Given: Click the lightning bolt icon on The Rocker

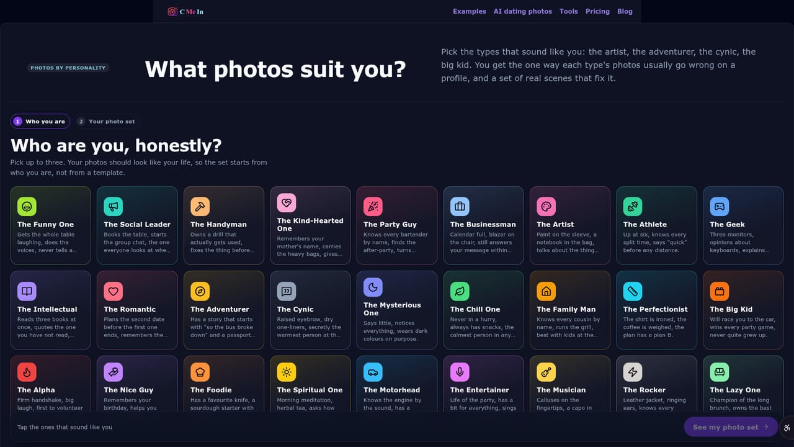Looking at the screenshot, I should point(633,372).
